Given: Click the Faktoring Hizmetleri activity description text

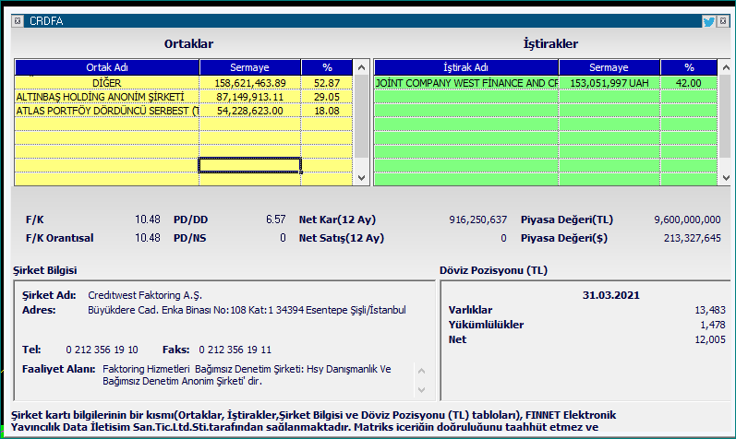Looking at the screenshot, I should (x=247, y=374).
